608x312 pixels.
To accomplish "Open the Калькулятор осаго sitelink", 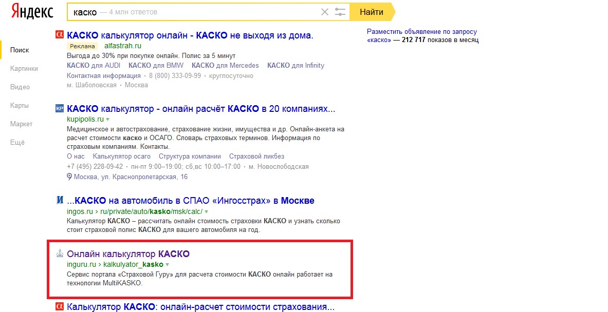I will pyautogui.click(x=122, y=157).
